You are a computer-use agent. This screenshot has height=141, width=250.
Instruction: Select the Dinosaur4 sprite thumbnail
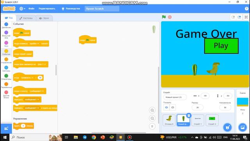pyautogui.click(x=169, y=120)
